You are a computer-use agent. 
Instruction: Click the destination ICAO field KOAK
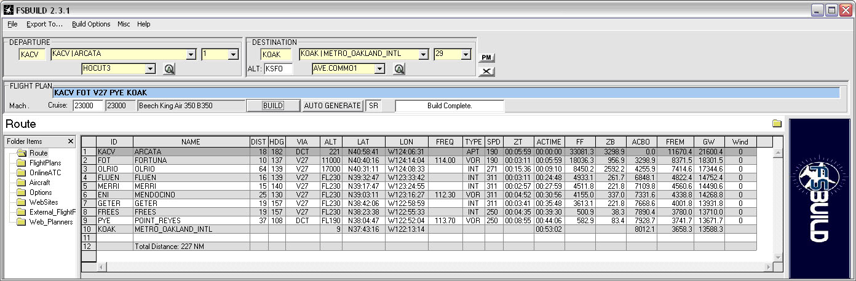(x=276, y=55)
